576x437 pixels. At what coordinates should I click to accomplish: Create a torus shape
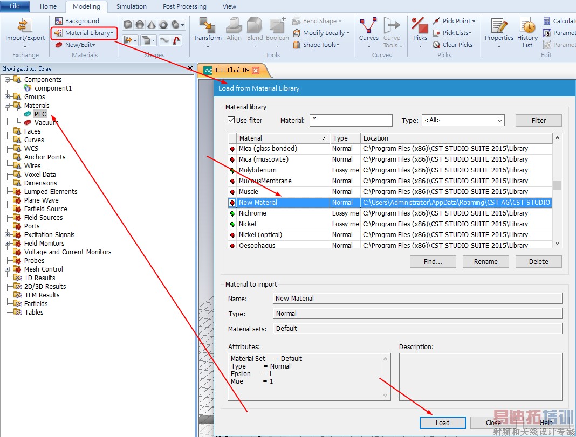tap(163, 25)
